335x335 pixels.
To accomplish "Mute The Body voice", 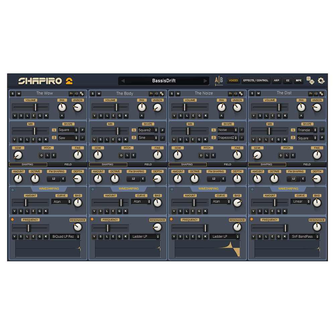I will click(98, 94).
